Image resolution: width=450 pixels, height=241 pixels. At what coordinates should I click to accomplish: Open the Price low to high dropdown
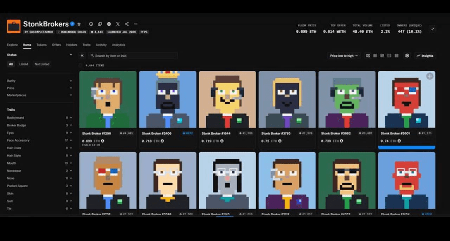pyautogui.click(x=344, y=56)
